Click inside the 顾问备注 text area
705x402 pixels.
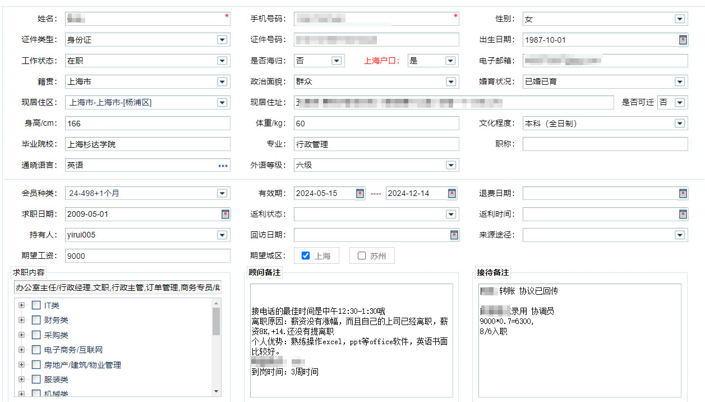pyautogui.click(x=352, y=341)
